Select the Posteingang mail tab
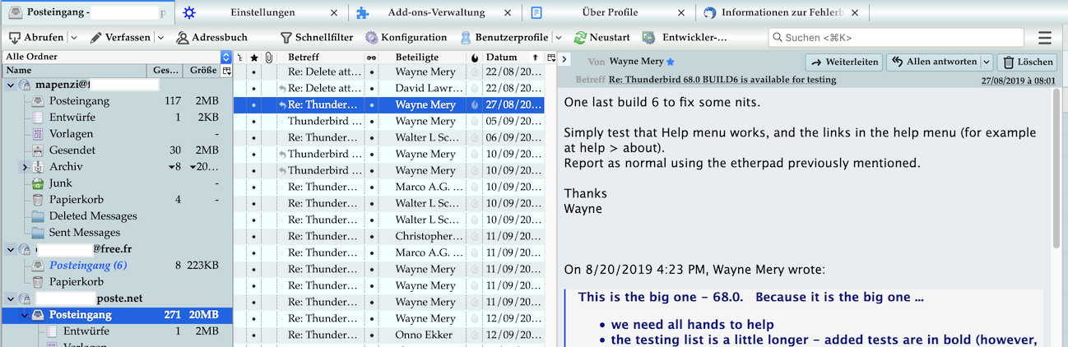This screenshot has width=1068, height=347. (x=88, y=12)
